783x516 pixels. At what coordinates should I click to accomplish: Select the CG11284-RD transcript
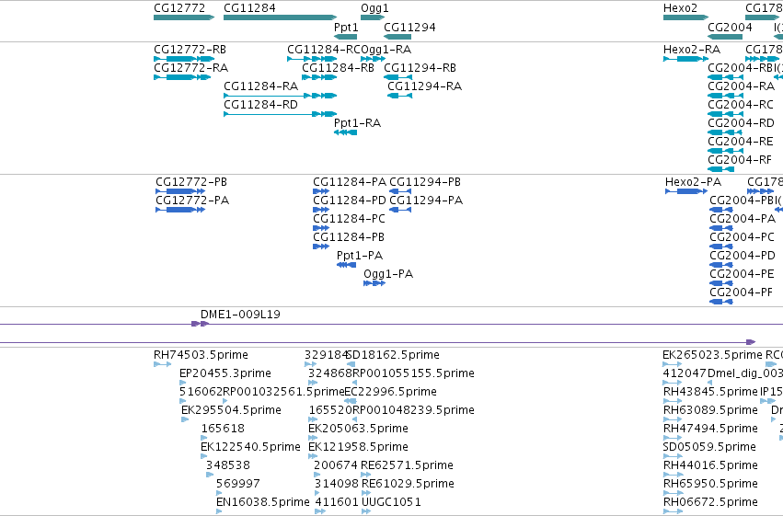coord(280,114)
